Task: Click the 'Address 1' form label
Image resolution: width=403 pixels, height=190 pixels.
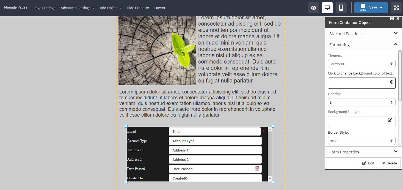Action: point(134,150)
